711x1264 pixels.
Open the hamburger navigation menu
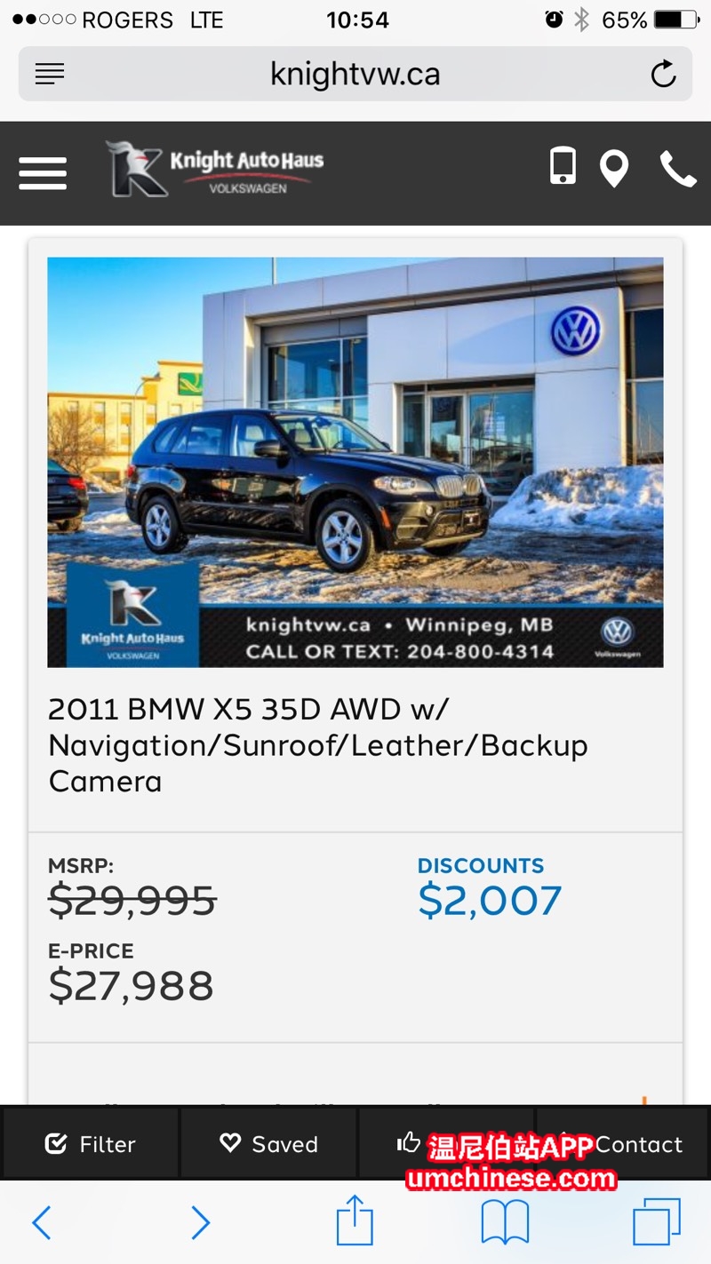43,172
